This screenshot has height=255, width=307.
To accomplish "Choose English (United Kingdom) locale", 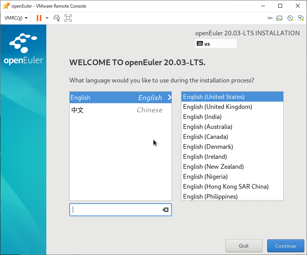I will point(232,107).
